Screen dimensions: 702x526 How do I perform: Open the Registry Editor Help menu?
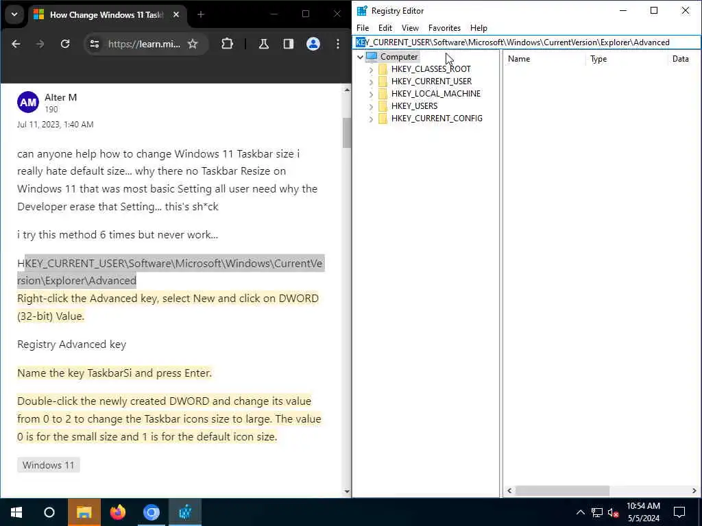pos(479,27)
